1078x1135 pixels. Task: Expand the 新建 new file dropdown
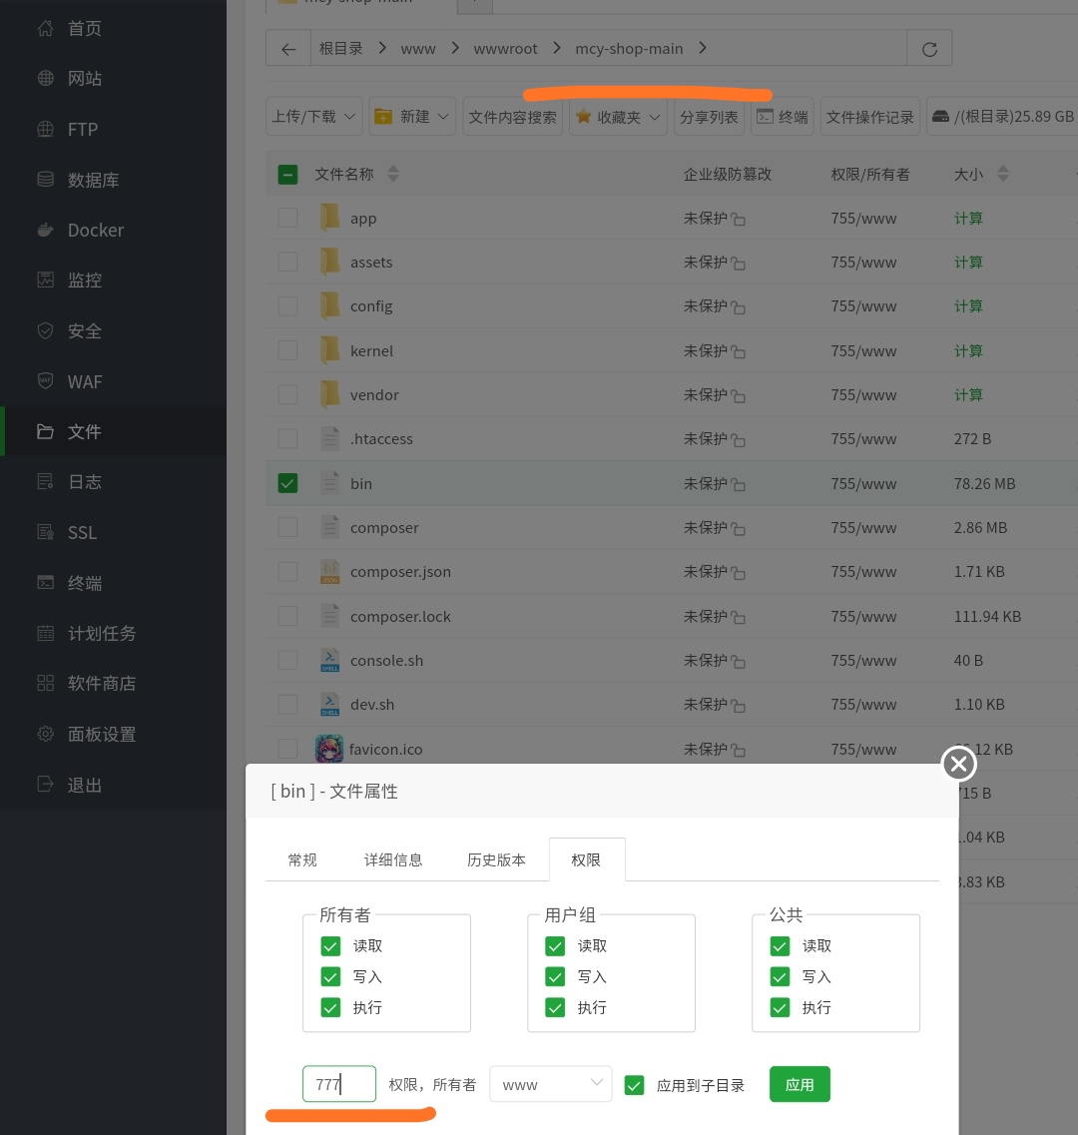(412, 116)
